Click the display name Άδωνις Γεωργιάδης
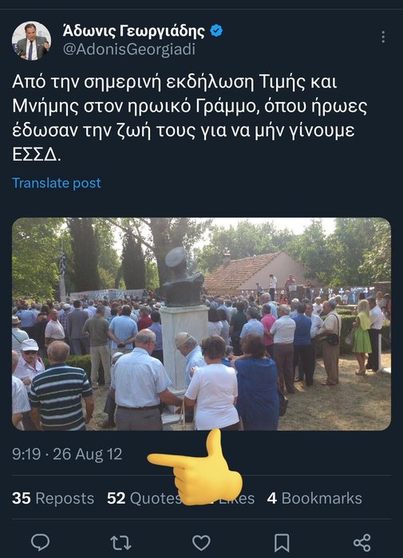The image size is (403, 558). (134, 31)
